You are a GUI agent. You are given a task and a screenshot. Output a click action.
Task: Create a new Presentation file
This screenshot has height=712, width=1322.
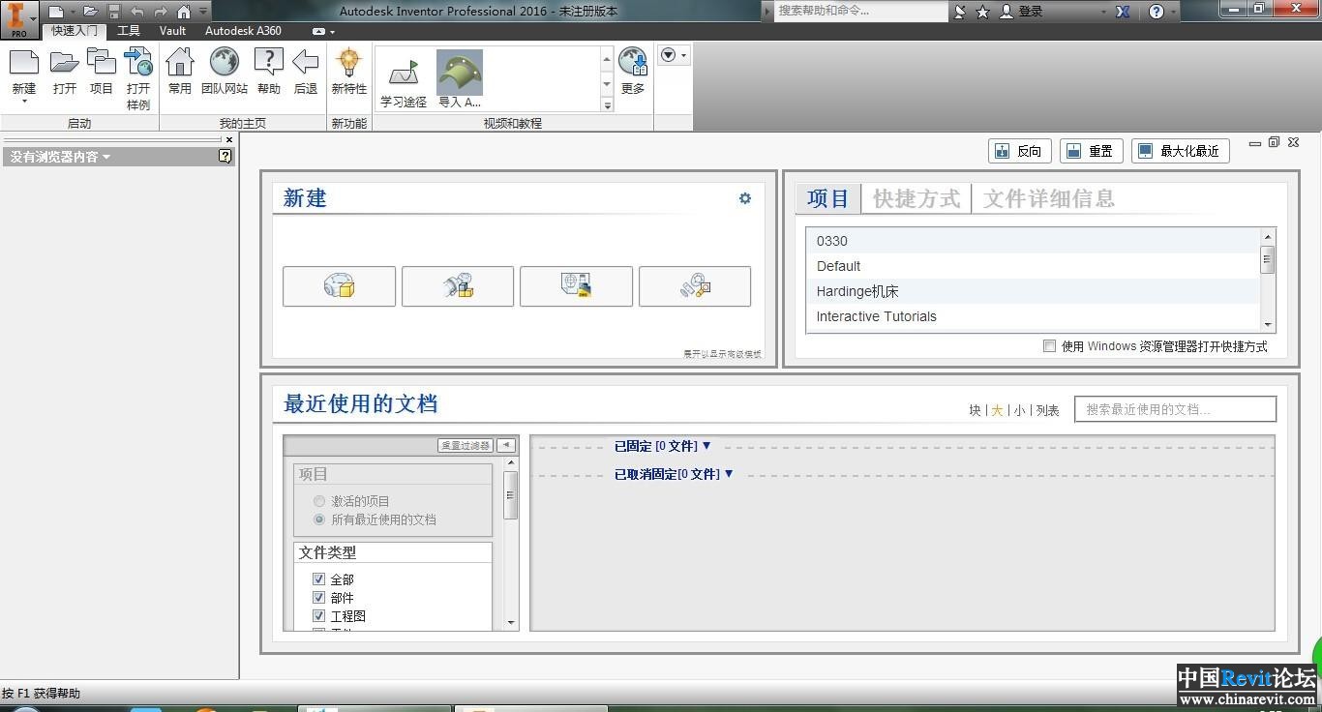695,286
